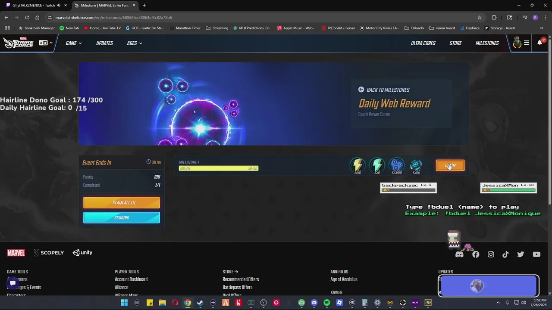Viewport: 552px width, 310px height.
Task: Expand the system tray hidden icons
Action: 498,303
